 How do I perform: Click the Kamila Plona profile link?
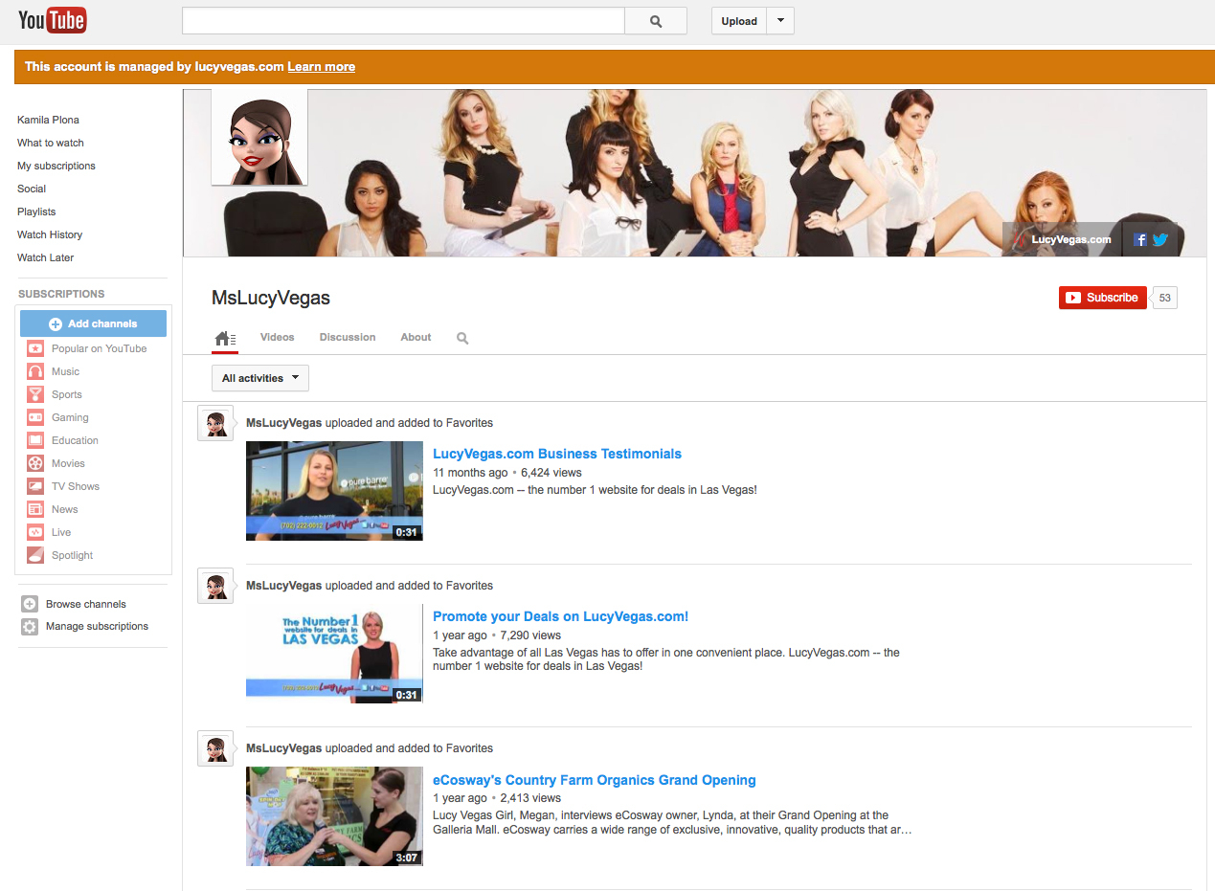48,120
